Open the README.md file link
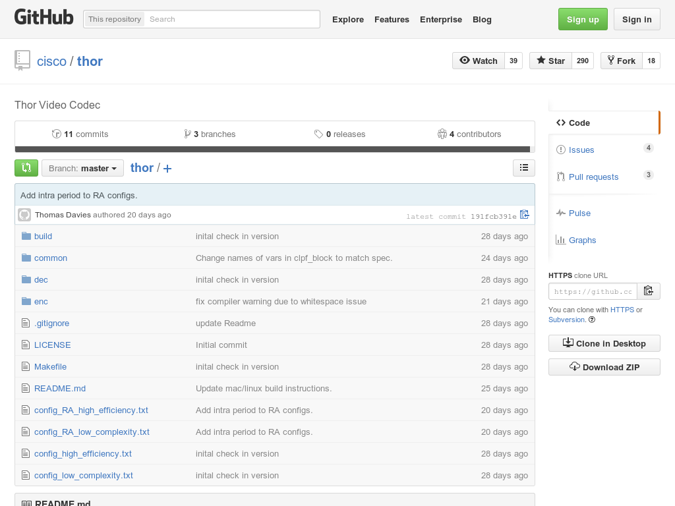675x506 pixels. (60, 388)
